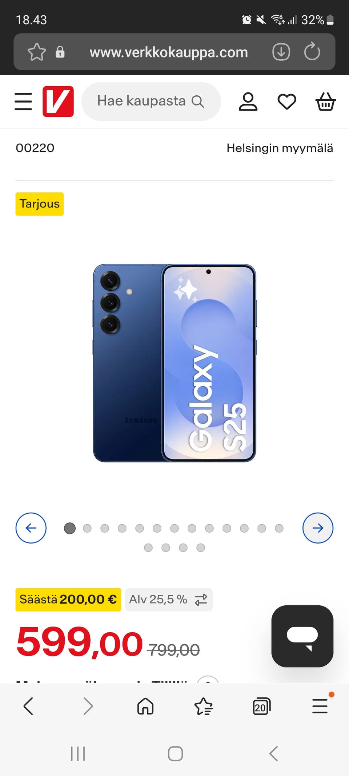The height and width of the screenshot is (776, 349).
Task: Toggle the Alv 25,5 % tax display
Action: coord(169,600)
